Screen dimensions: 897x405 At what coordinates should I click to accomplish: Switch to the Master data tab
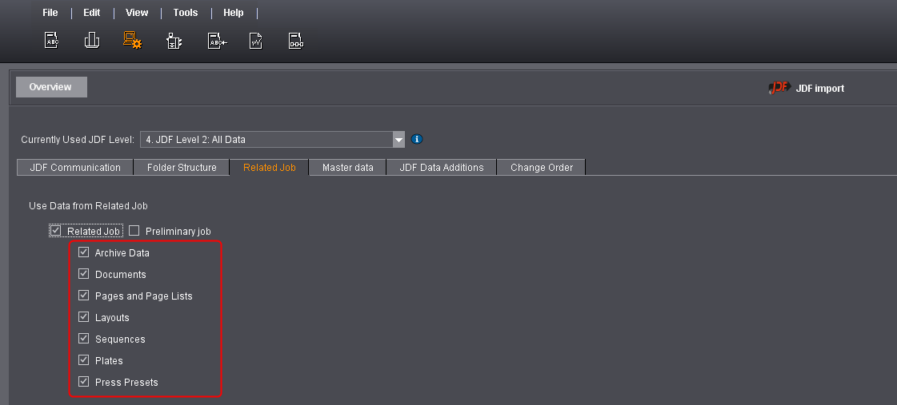pyautogui.click(x=348, y=168)
